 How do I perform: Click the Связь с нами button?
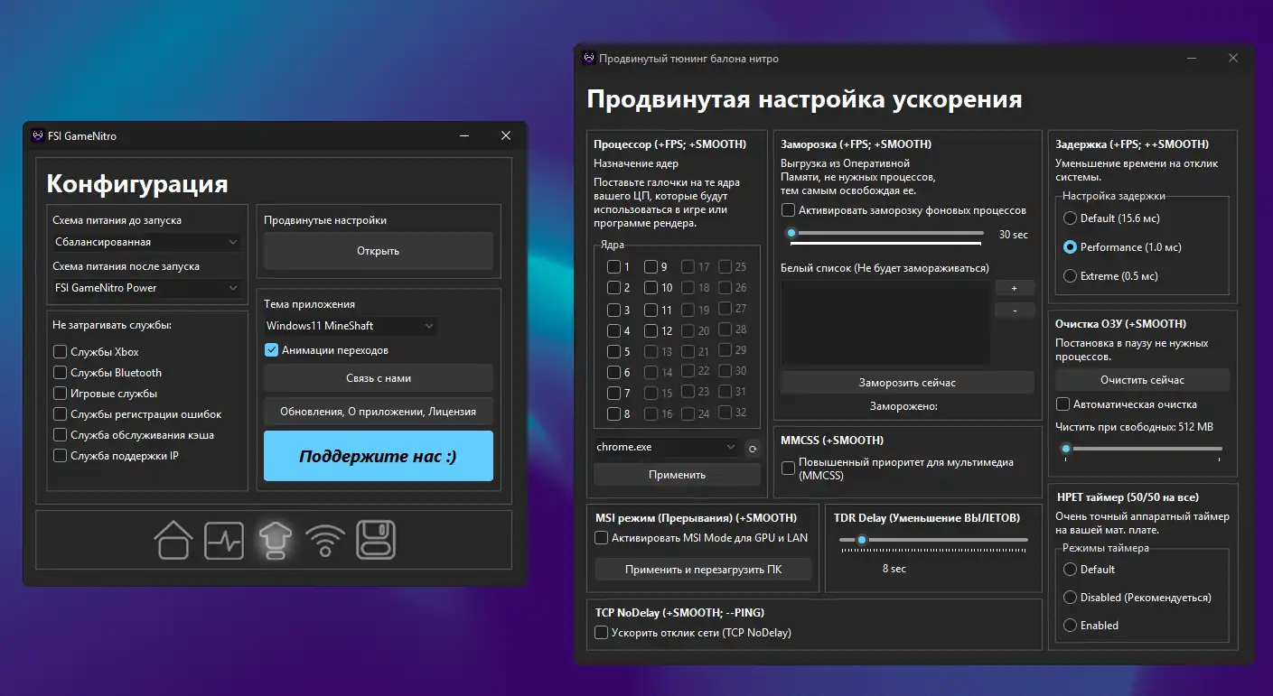click(379, 378)
